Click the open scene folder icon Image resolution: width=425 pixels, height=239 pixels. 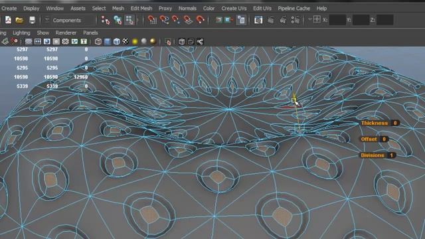19,20
